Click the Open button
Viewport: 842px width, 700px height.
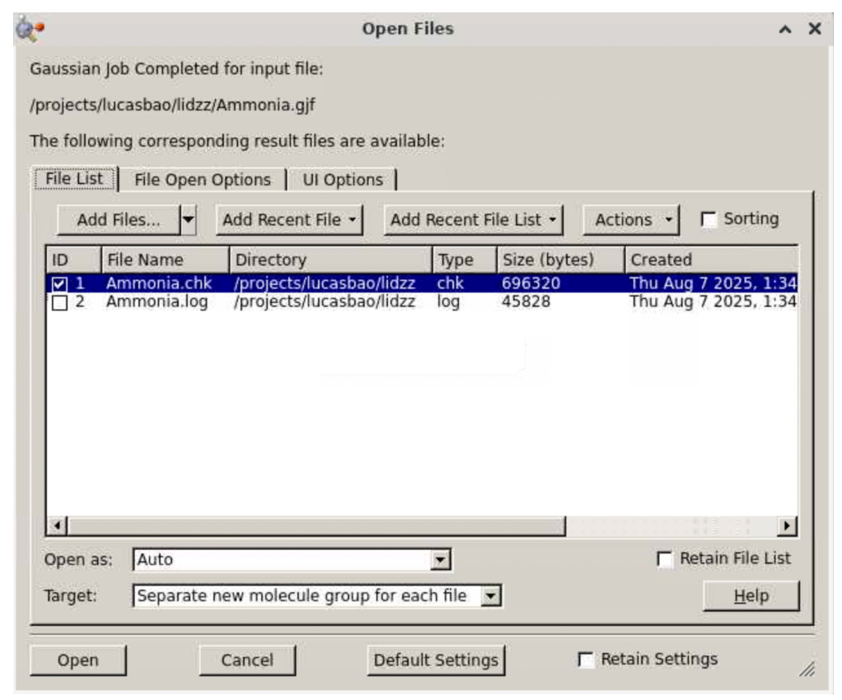click(77, 660)
